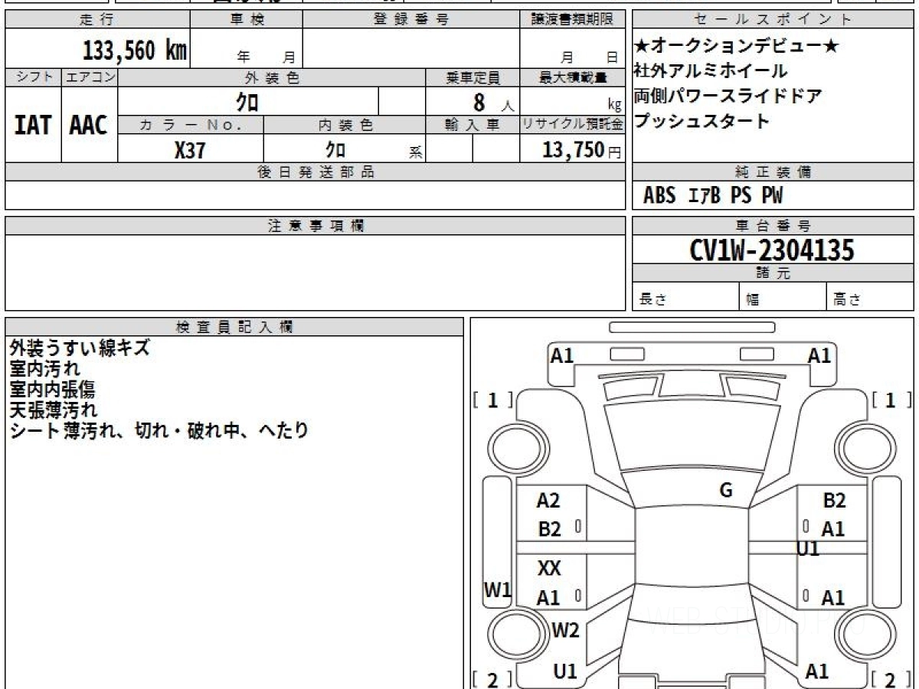Select the W1 marking on the diagram
Viewport: 919px width, 689px height.
click(498, 589)
